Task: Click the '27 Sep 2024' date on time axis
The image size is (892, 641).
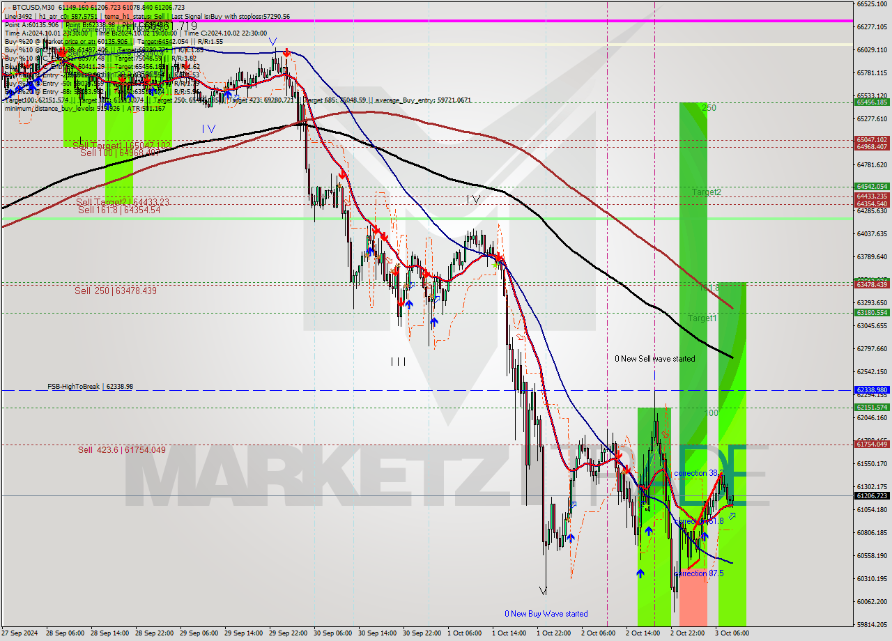Action: point(21,633)
